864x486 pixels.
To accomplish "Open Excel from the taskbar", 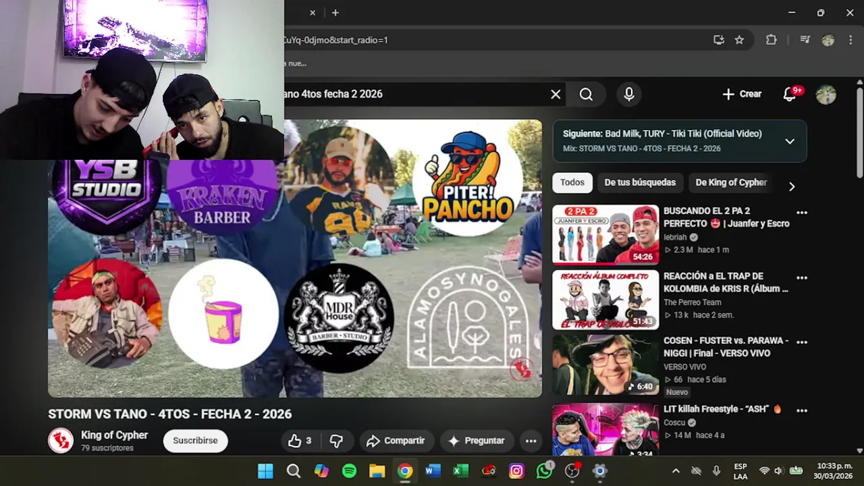I will coord(460,471).
